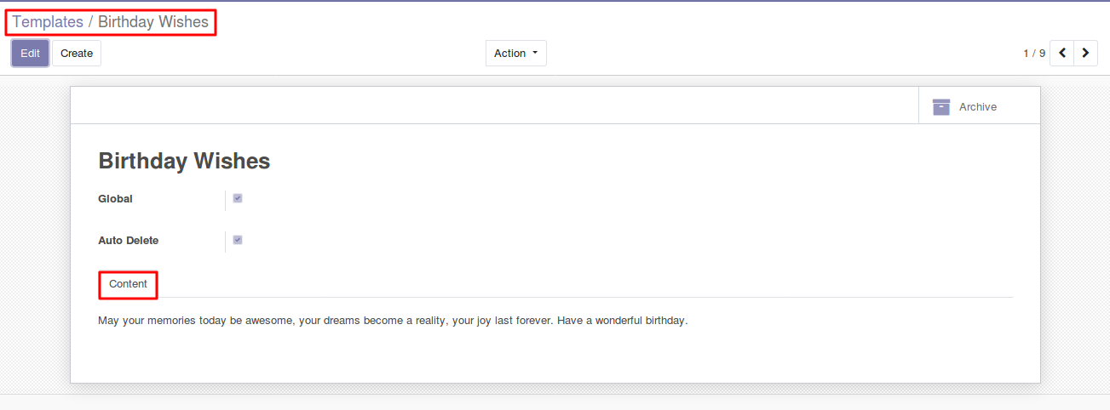The image size is (1110, 410).
Task: Toggle the Auto Delete checkbox
Action: [x=238, y=240]
